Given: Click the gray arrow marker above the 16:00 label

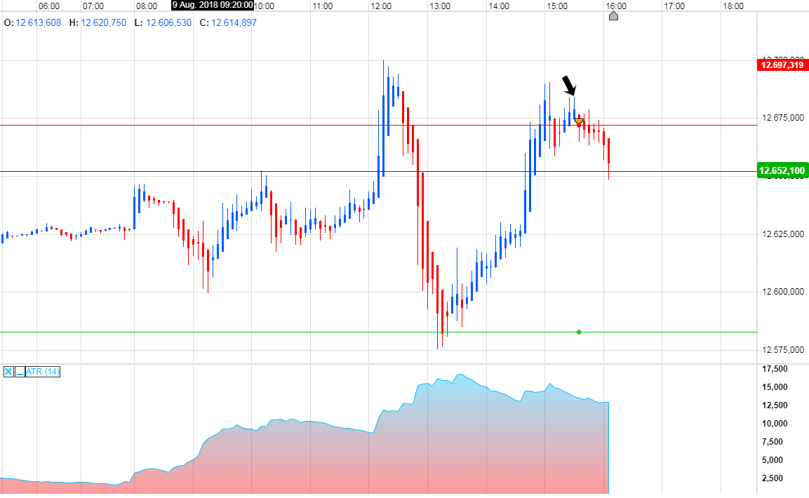Looking at the screenshot, I should (614, 15).
